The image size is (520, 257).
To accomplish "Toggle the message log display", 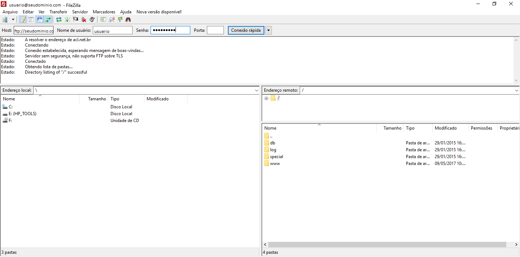I will [23, 19].
